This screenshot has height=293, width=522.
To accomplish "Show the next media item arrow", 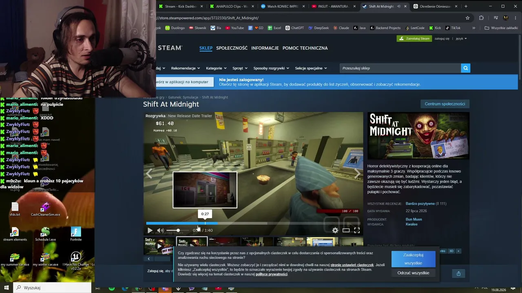I will pyautogui.click(x=357, y=174).
